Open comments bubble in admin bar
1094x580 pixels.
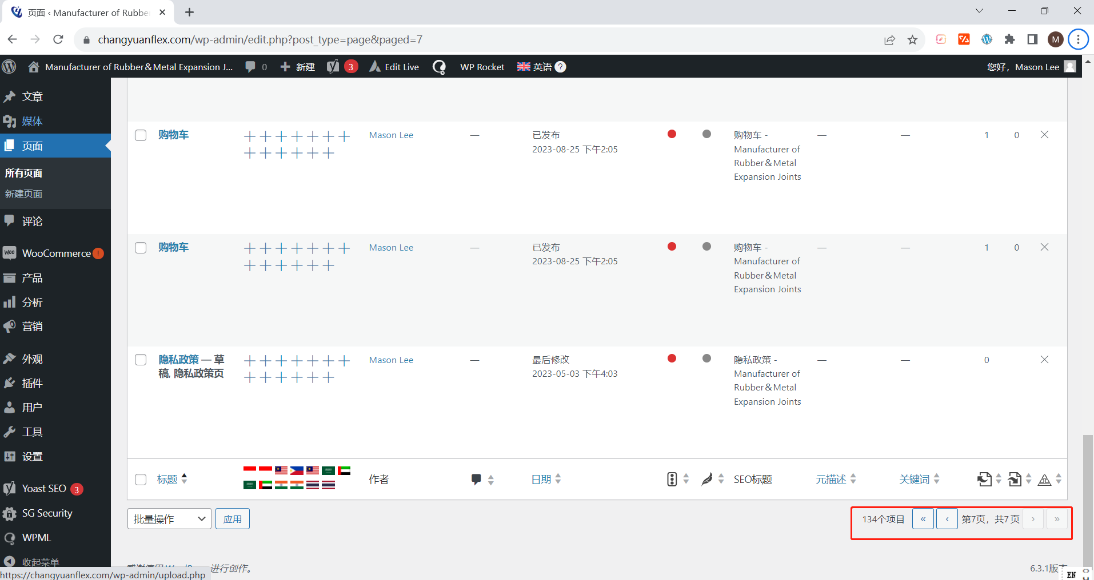point(250,67)
